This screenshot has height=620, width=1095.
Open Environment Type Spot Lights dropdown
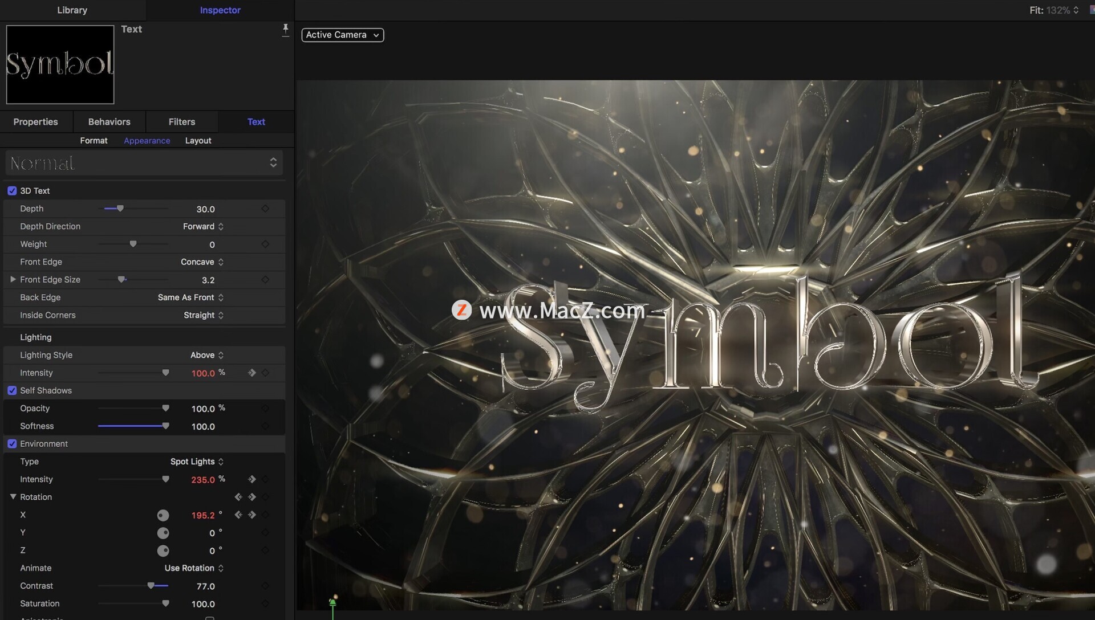(x=197, y=461)
